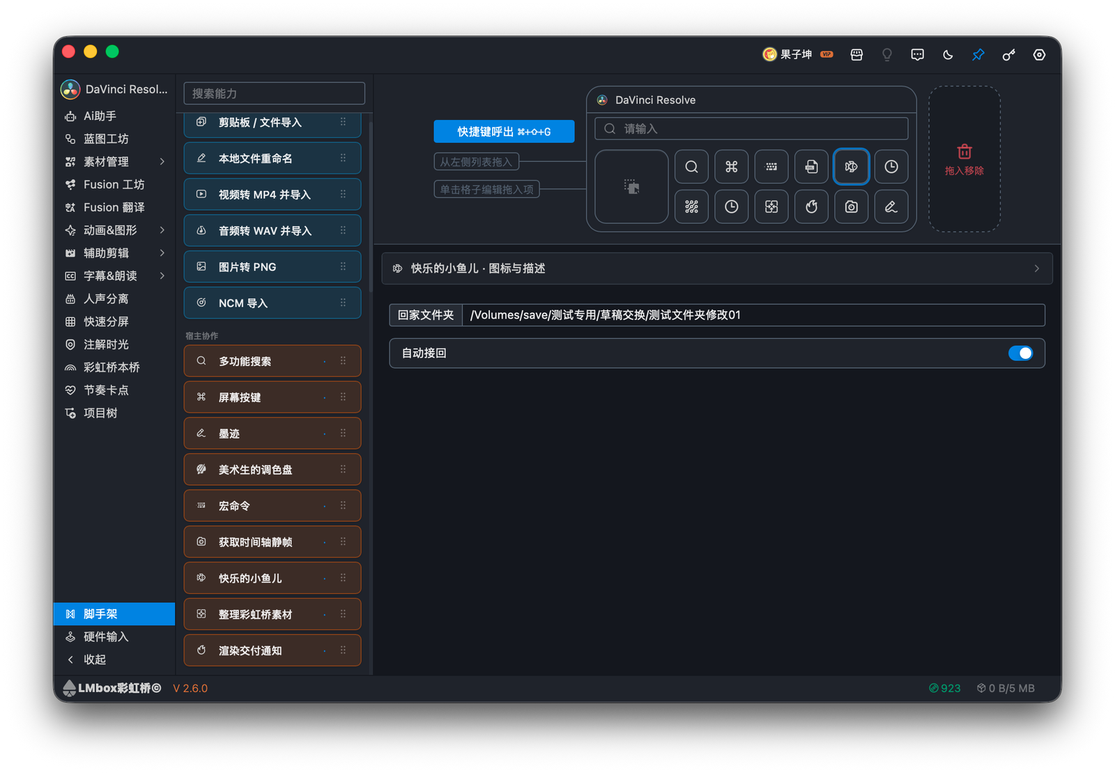1115x773 pixels.
Task: Click the 宏命令 card drag handle
Action: [x=343, y=506]
